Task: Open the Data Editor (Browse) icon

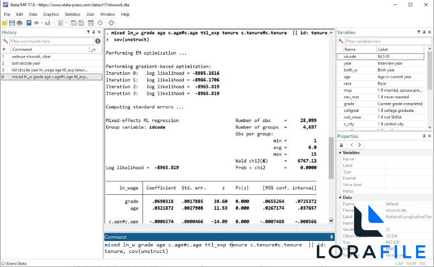Action: point(81,23)
